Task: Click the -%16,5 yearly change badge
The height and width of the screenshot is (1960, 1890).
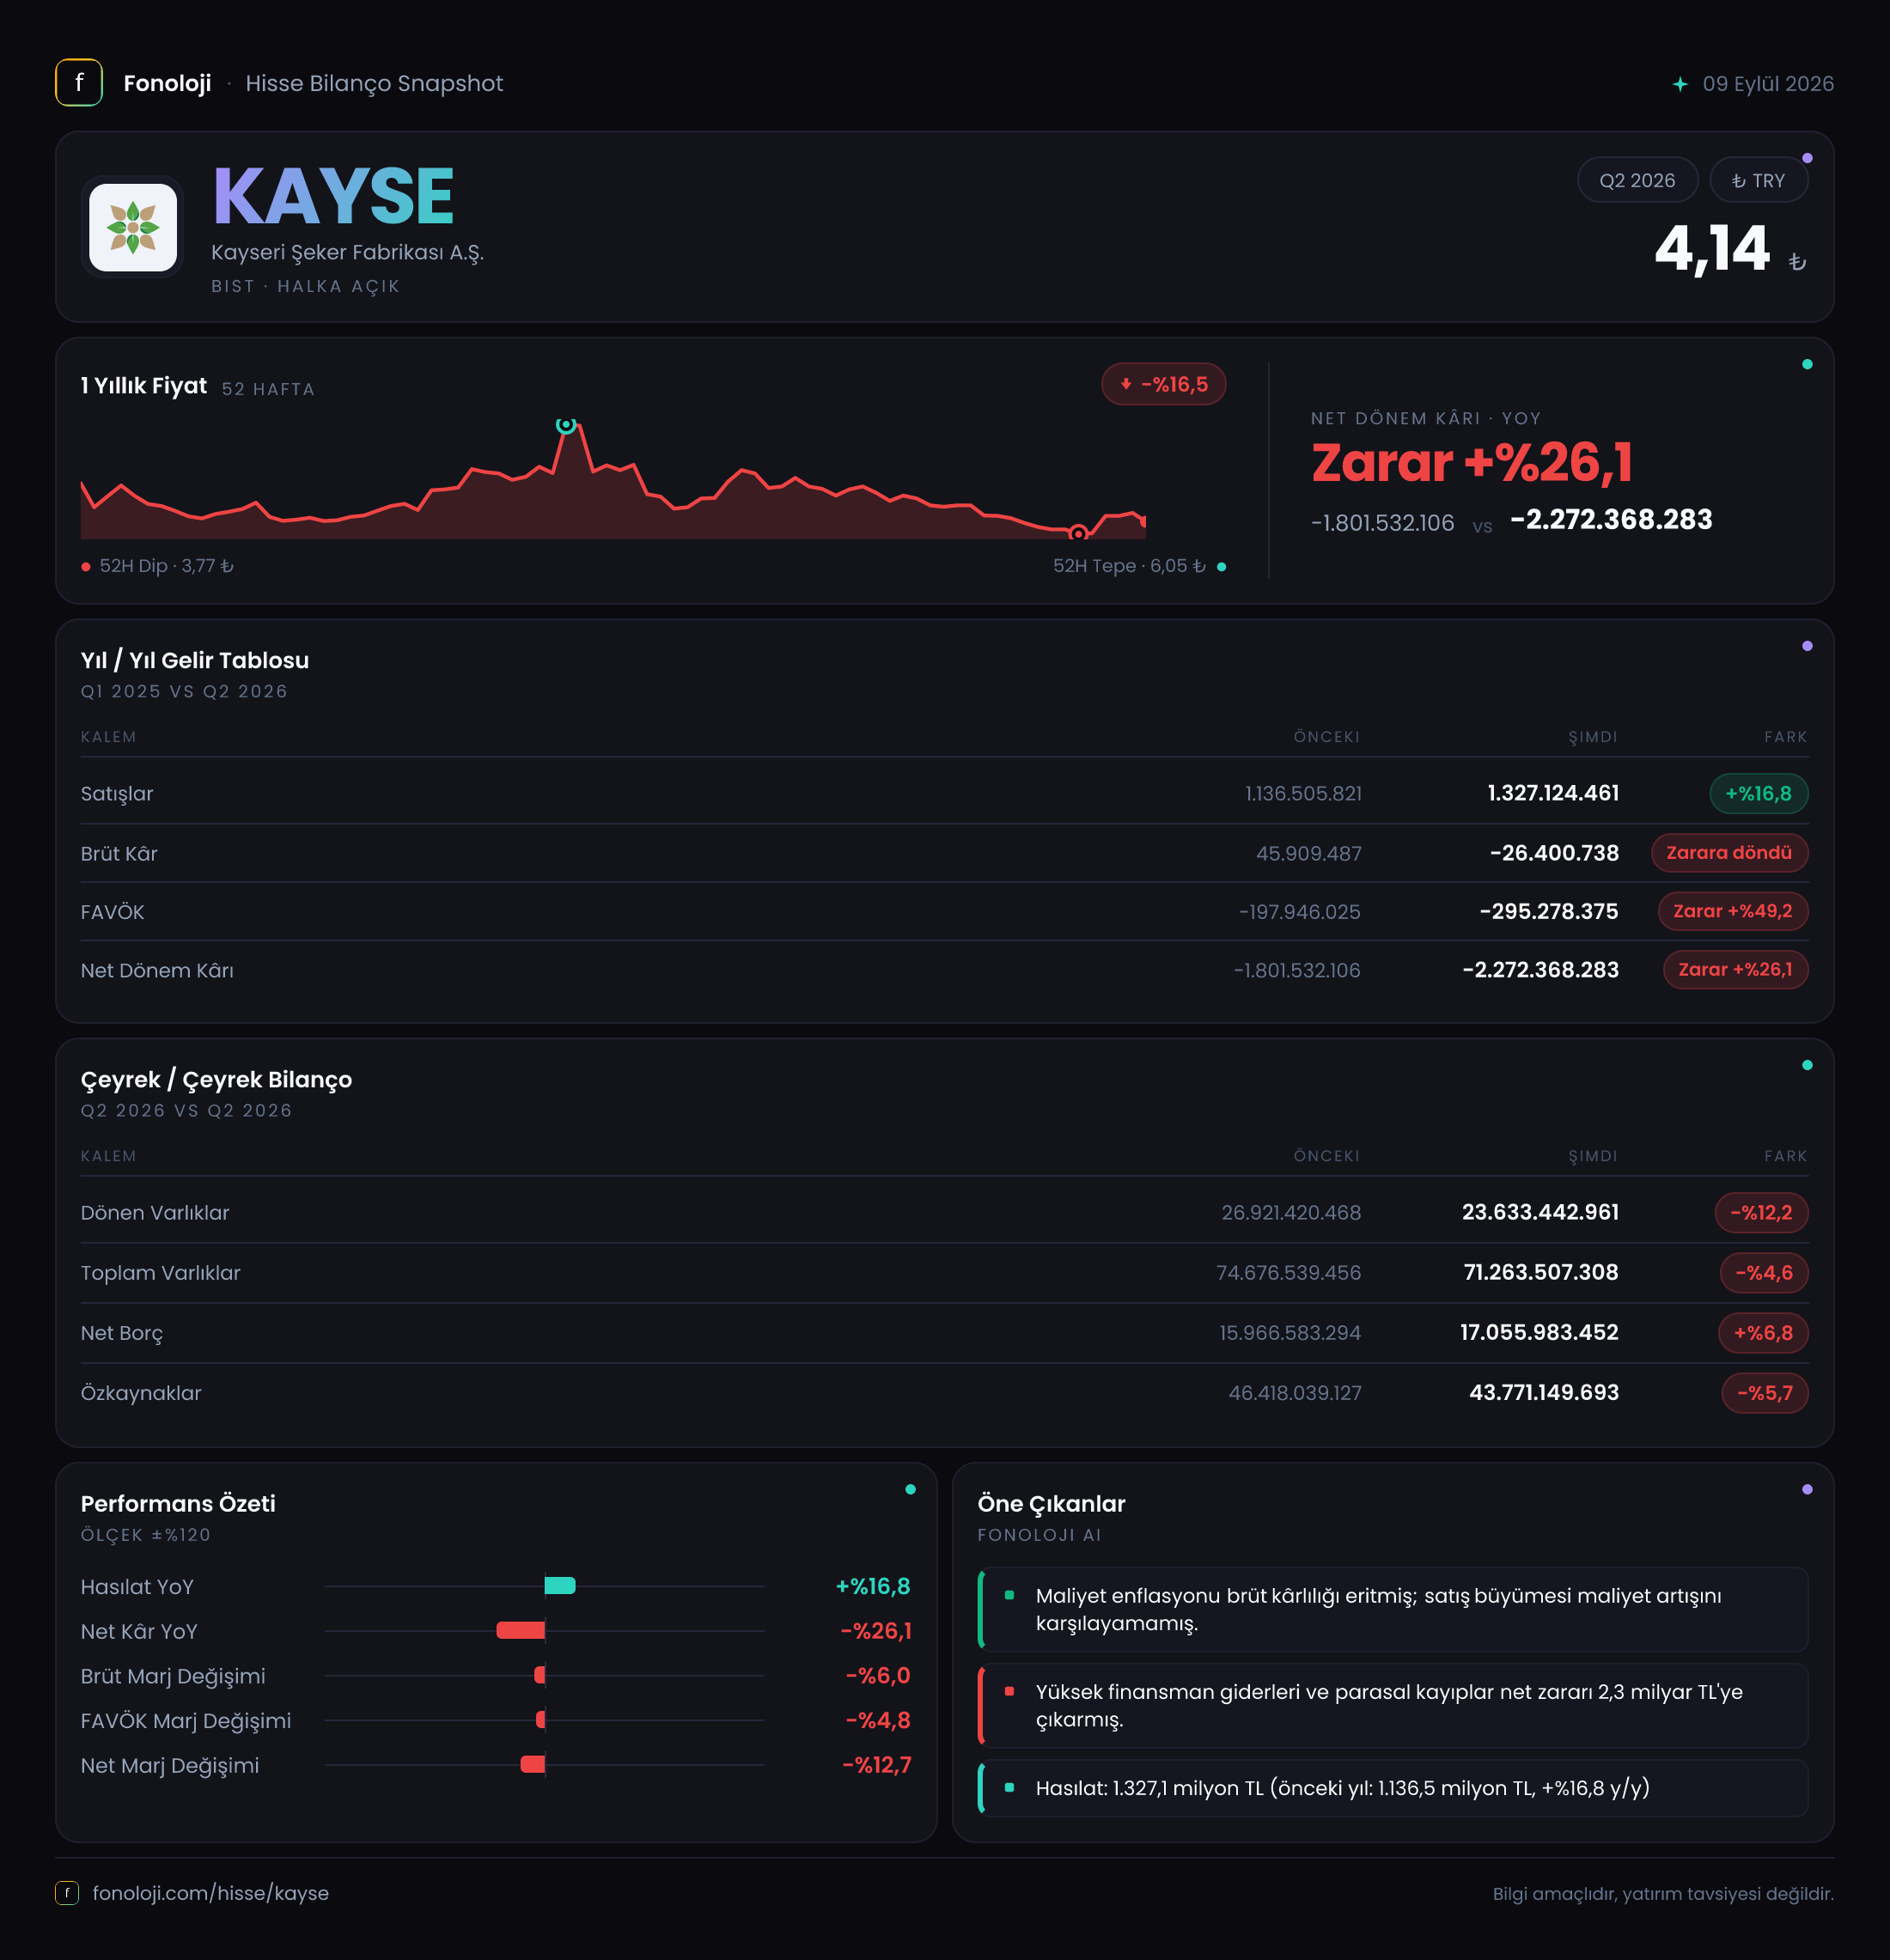Action: pyautogui.click(x=1163, y=384)
